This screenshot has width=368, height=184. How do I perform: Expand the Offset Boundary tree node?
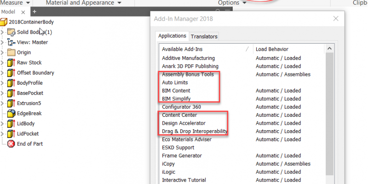point(3,73)
